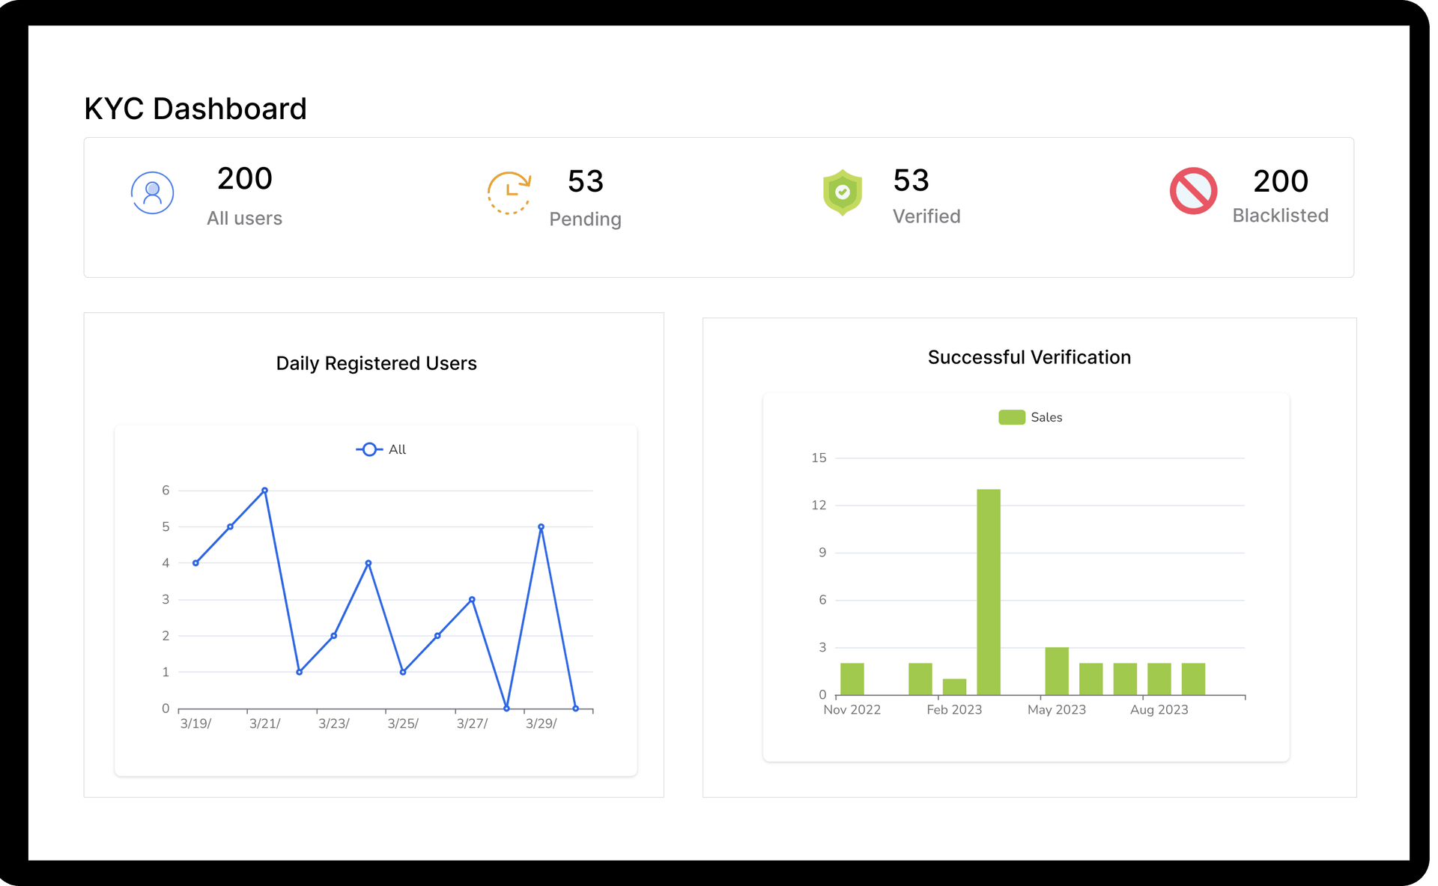
Task: Click the Pending count of 53
Action: [585, 180]
